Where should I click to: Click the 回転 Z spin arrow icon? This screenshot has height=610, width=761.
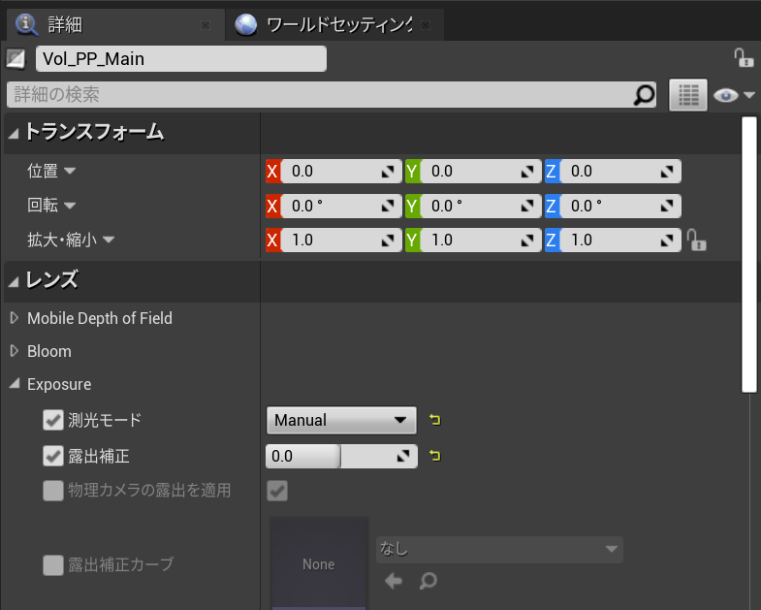pos(666,207)
